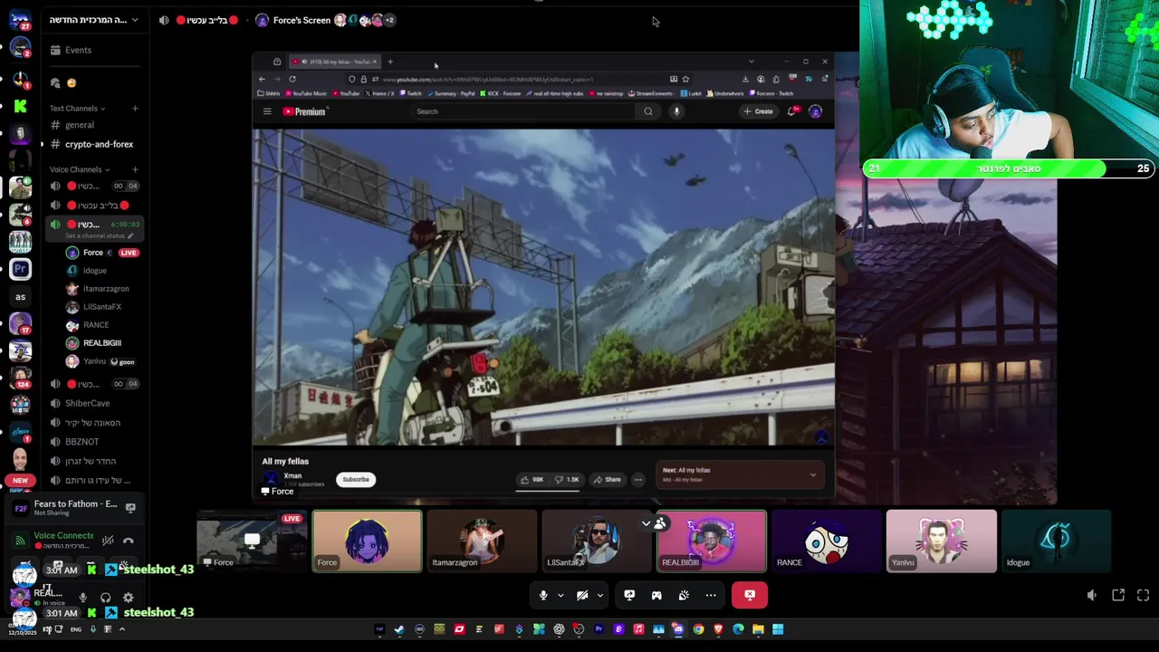Open the Fears to Fathom activity entry
The width and height of the screenshot is (1159, 652).
click(74, 508)
